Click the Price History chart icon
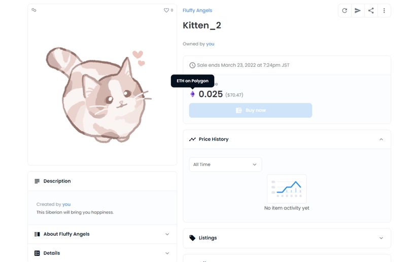This screenshot has width=406, height=262. coord(192,139)
